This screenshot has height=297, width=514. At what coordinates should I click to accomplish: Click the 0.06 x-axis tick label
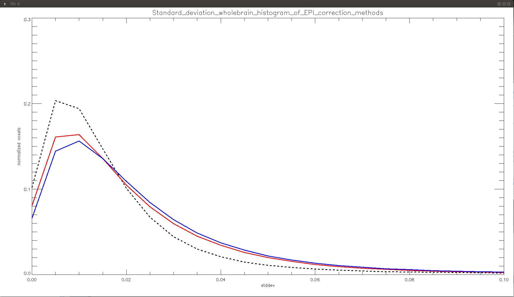(315, 280)
